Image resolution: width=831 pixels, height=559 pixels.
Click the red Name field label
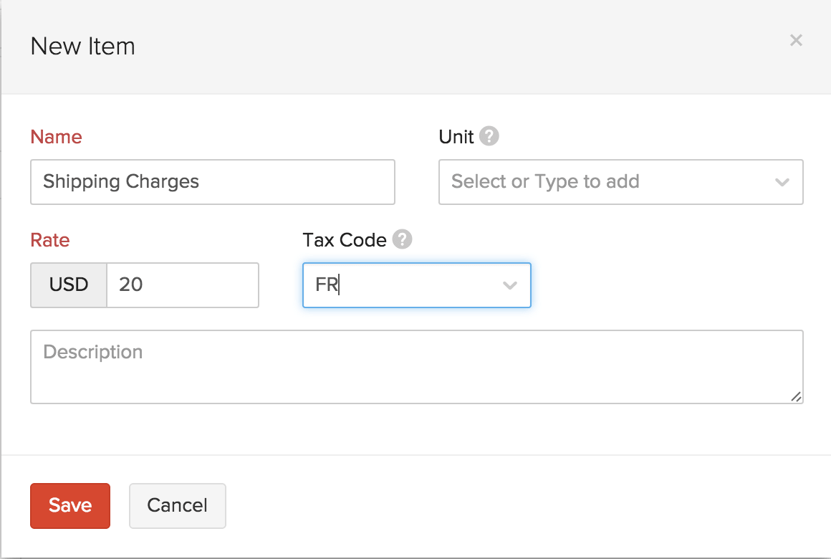[x=56, y=136]
